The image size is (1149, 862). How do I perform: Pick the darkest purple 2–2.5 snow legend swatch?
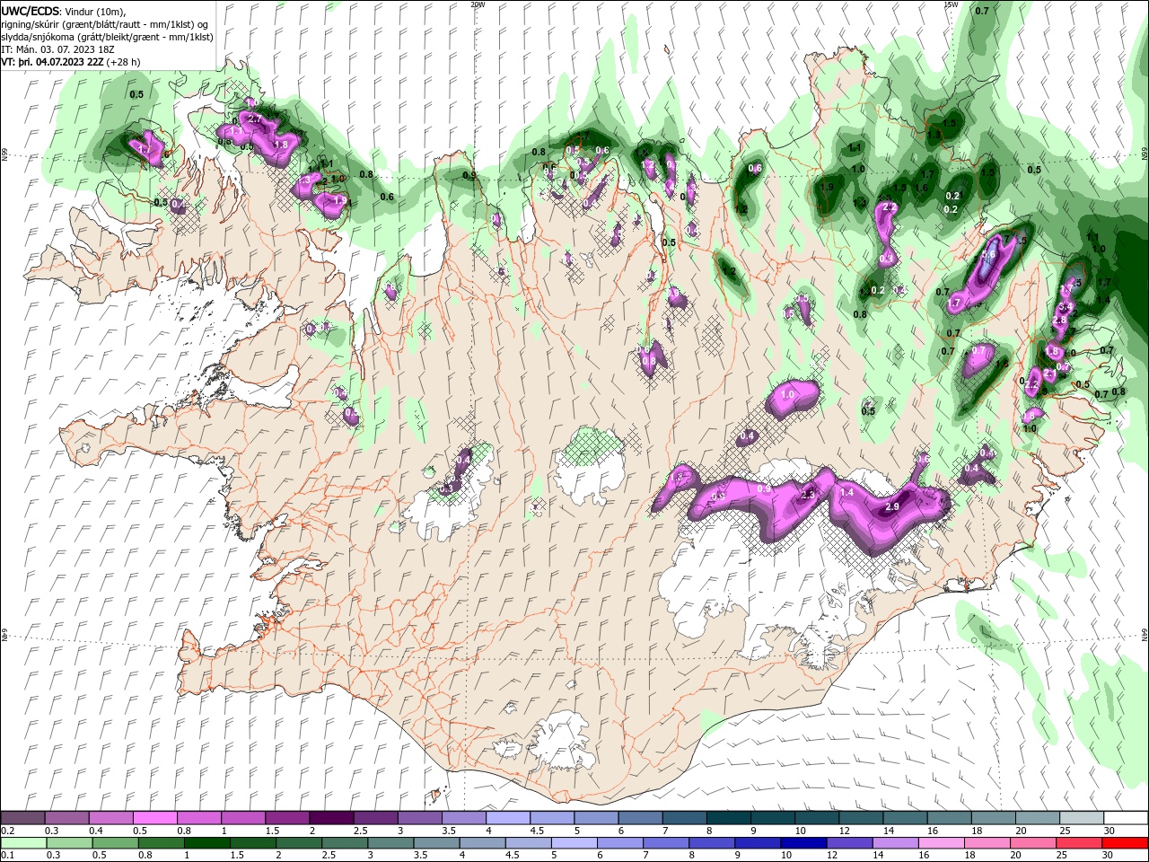click(x=330, y=818)
